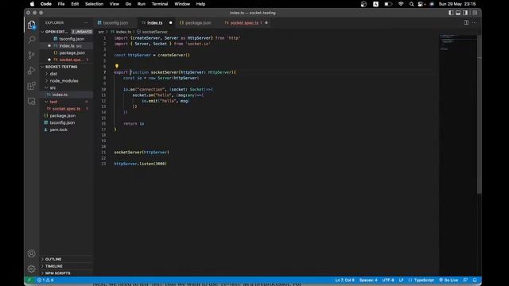Viewport: 509px width, 286px height.
Task: Click the code minimap preview
Action: [x=449, y=42]
